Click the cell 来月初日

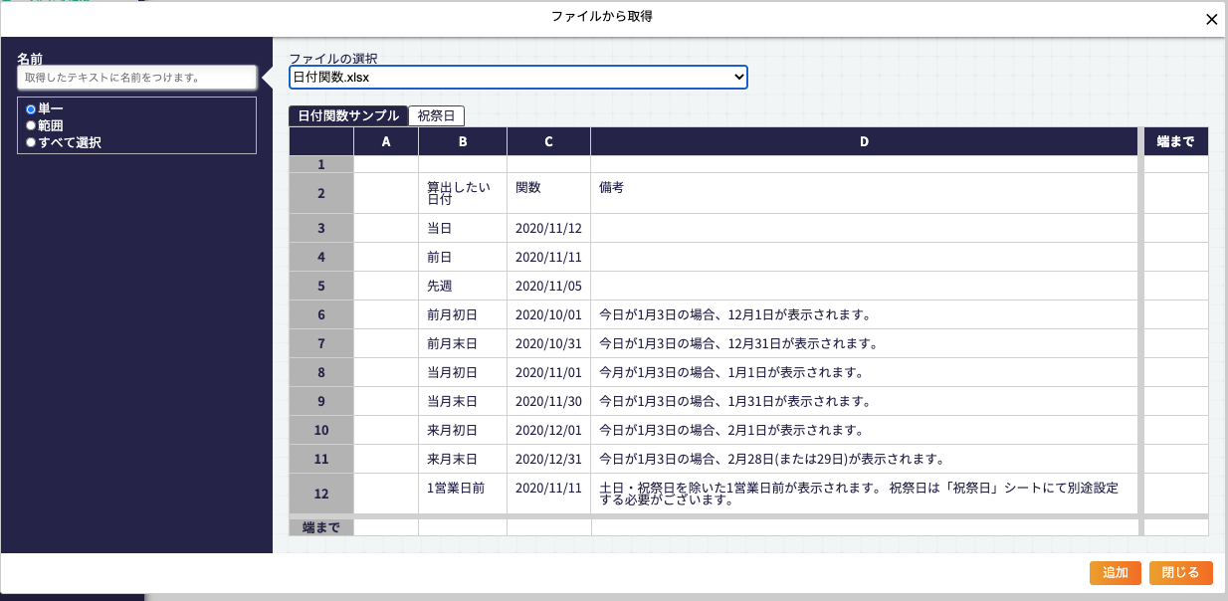point(463,430)
